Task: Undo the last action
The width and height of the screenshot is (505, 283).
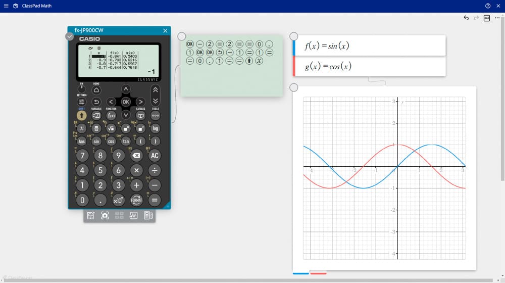Action: 466,18
